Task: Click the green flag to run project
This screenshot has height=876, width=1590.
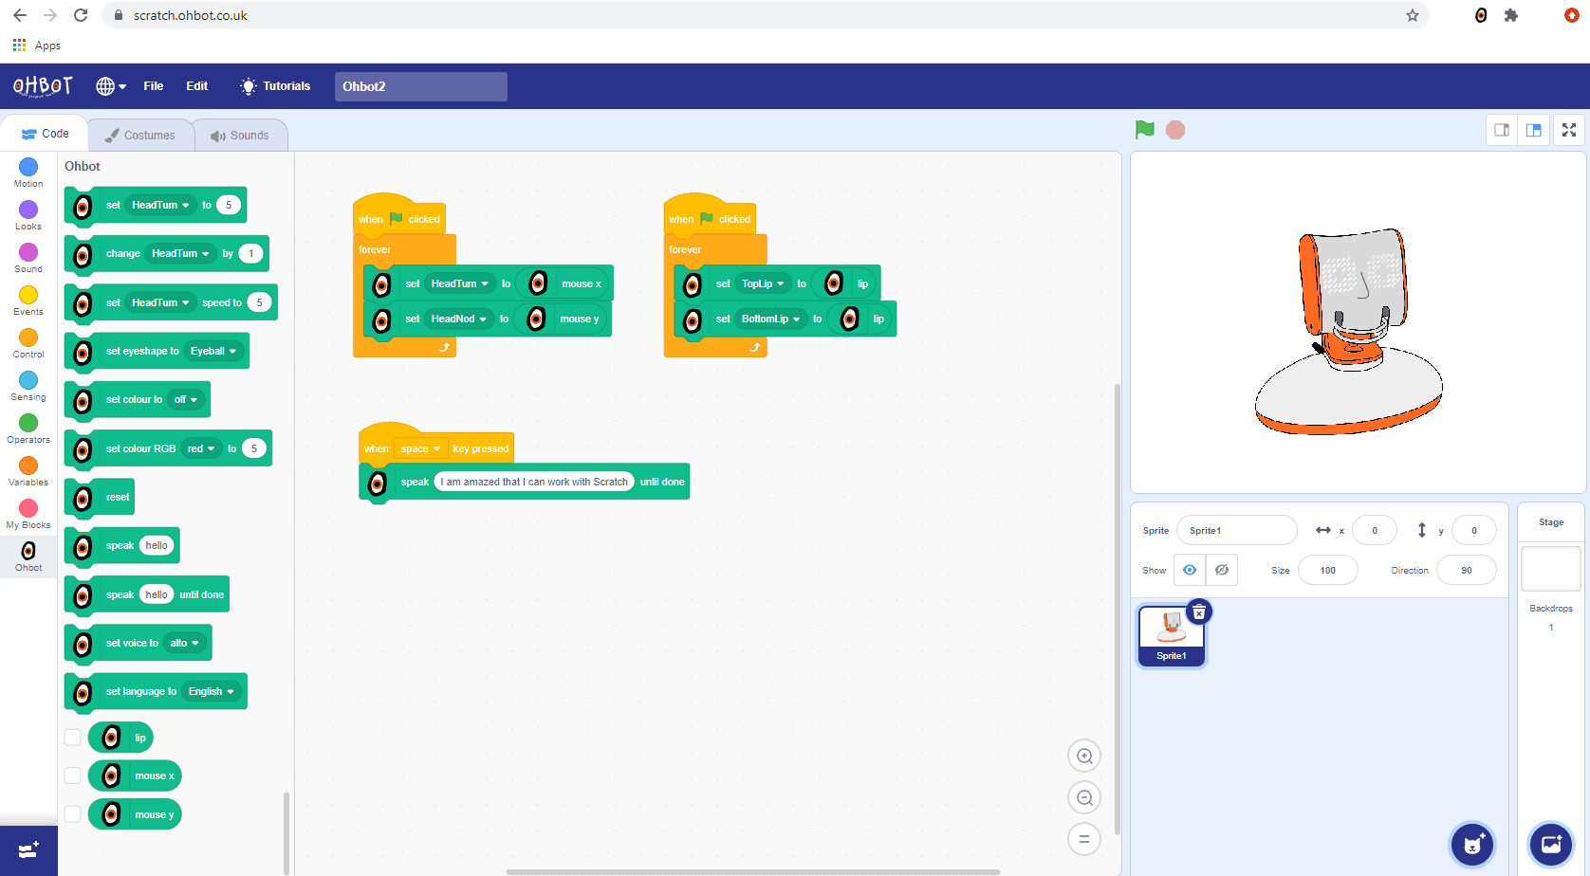Action: 1145,130
